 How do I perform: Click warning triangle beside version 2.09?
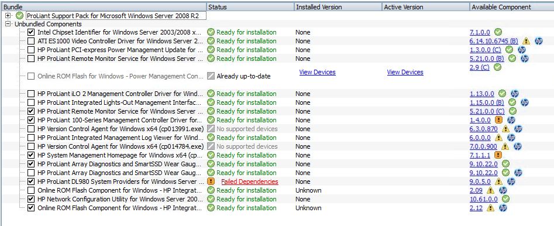point(490,190)
